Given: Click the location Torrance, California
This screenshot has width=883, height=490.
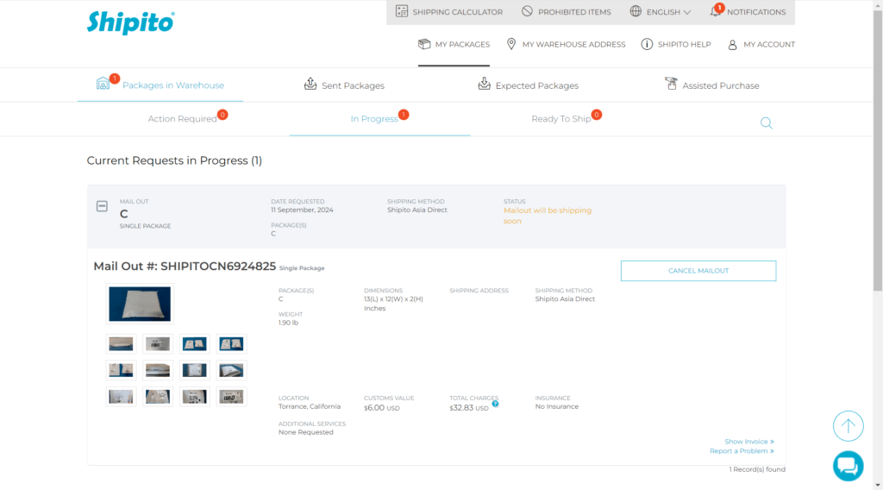Looking at the screenshot, I should pyautogui.click(x=310, y=406).
